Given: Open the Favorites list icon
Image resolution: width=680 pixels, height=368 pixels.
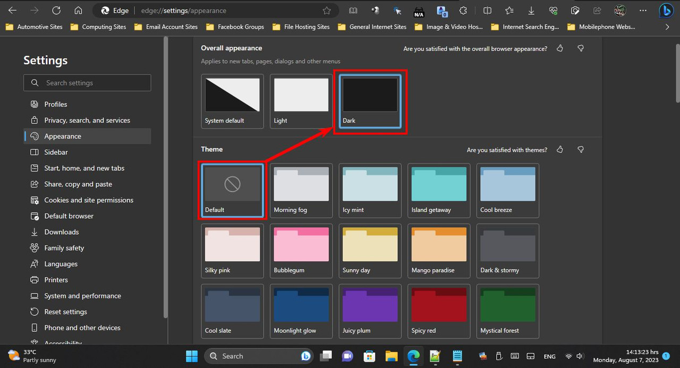Looking at the screenshot, I should pyautogui.click(x=509, y=10).
